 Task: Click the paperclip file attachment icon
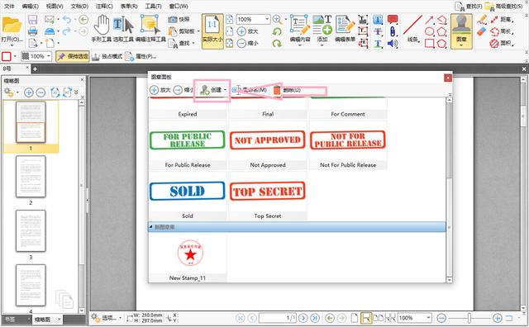[393, 31]
